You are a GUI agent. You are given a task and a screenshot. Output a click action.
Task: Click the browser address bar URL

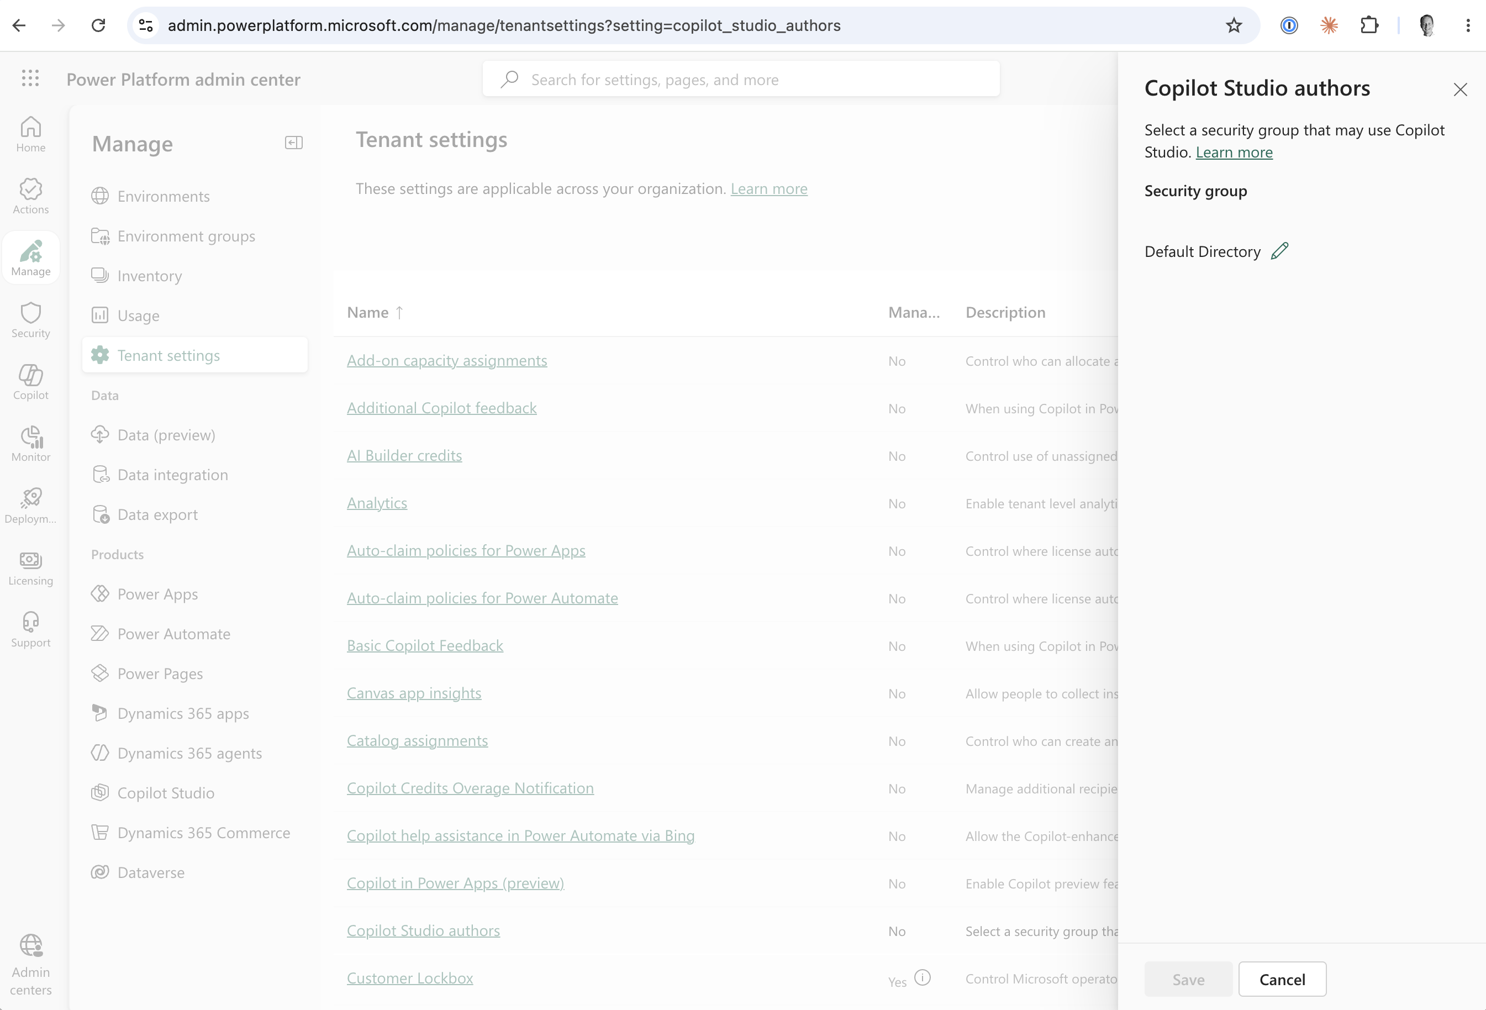(504, 25)
